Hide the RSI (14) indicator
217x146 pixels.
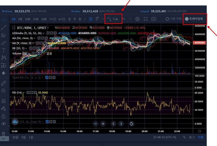point(28,92)
